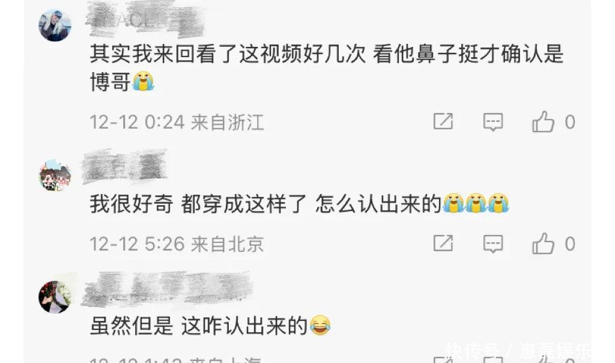The width and height of the screenshot is (615, 363).
Task: Share the Zhejiang comment via repost icon
Action: click(x=443, y=121)
